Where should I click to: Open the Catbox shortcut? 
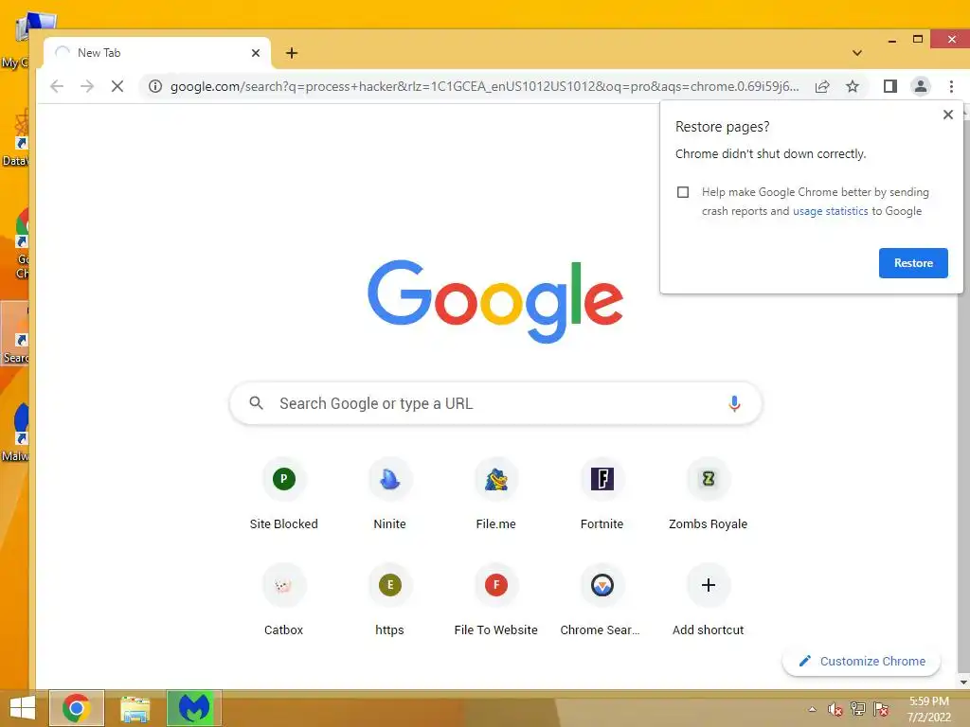click(x=283, y=600)
